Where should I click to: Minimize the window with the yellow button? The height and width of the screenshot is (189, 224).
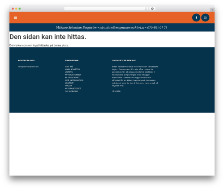(16, 8)
